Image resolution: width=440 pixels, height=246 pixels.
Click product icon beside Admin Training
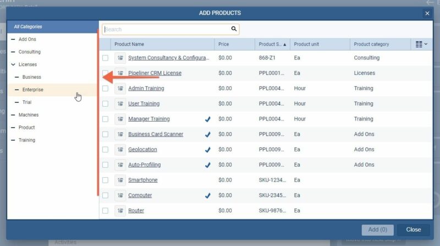coord(120,89)
